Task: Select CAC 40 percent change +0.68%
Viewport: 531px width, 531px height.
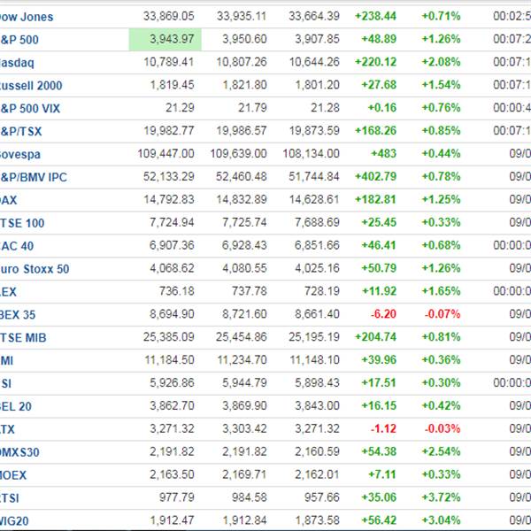Action: pos(441,245)
